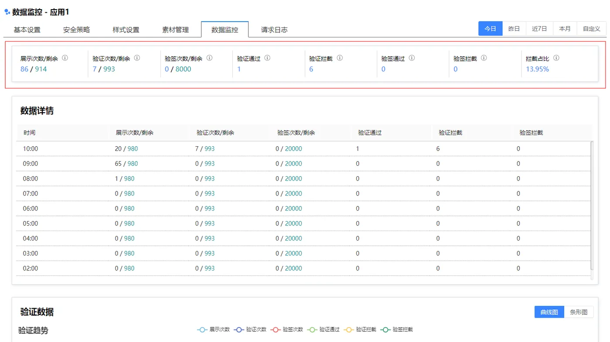Toggle 验证通过 legend series
Screen dimensions: 610x342
click(x=323, y=330)
